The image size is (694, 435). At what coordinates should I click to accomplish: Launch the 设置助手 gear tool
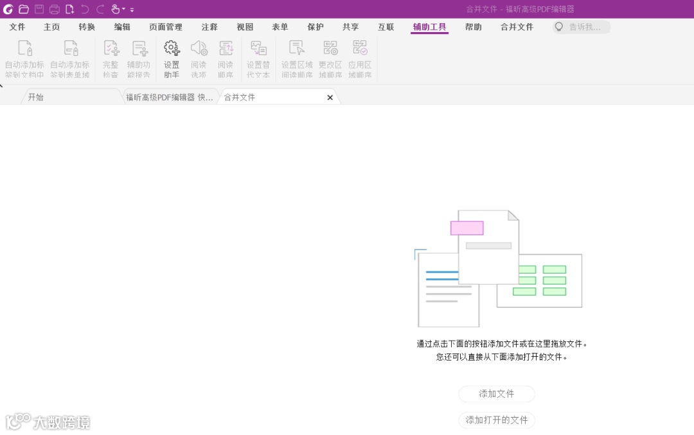click(x=172, y=59)
